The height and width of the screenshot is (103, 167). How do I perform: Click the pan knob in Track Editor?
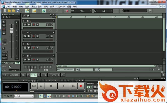[5, 41]
